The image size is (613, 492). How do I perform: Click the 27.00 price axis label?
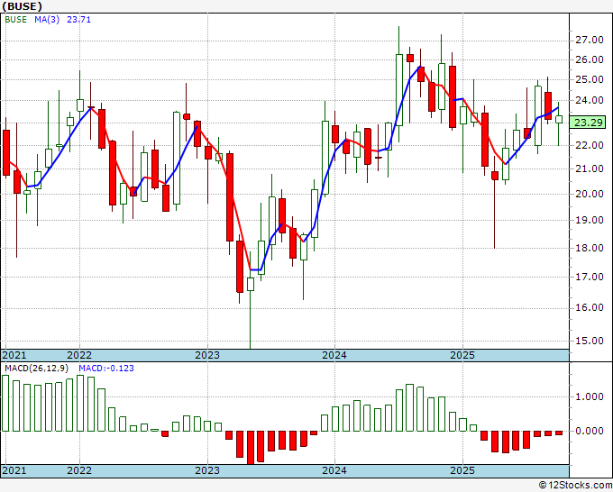590,40
